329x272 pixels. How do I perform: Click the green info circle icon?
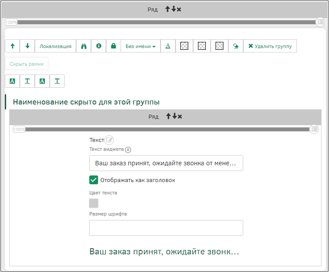coord(99,46)
